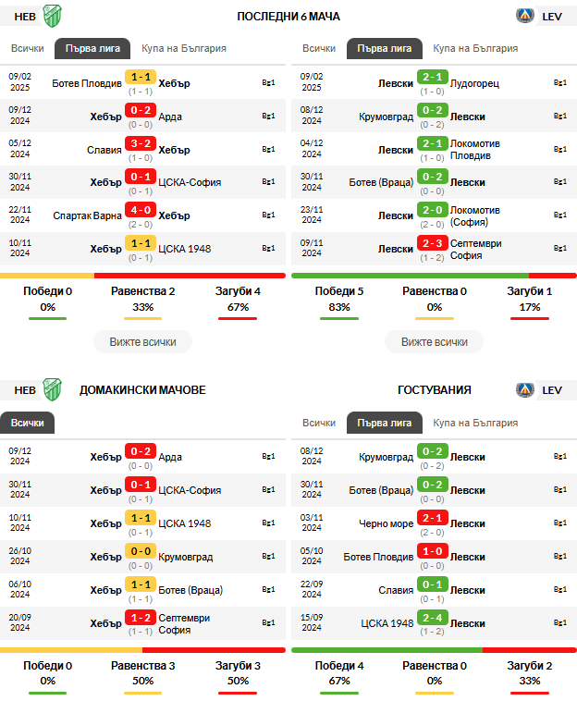Viewport: 577px width, 701px height.
Task: Switch to Купа на България tab for Hebar
Action: (184, 48)
